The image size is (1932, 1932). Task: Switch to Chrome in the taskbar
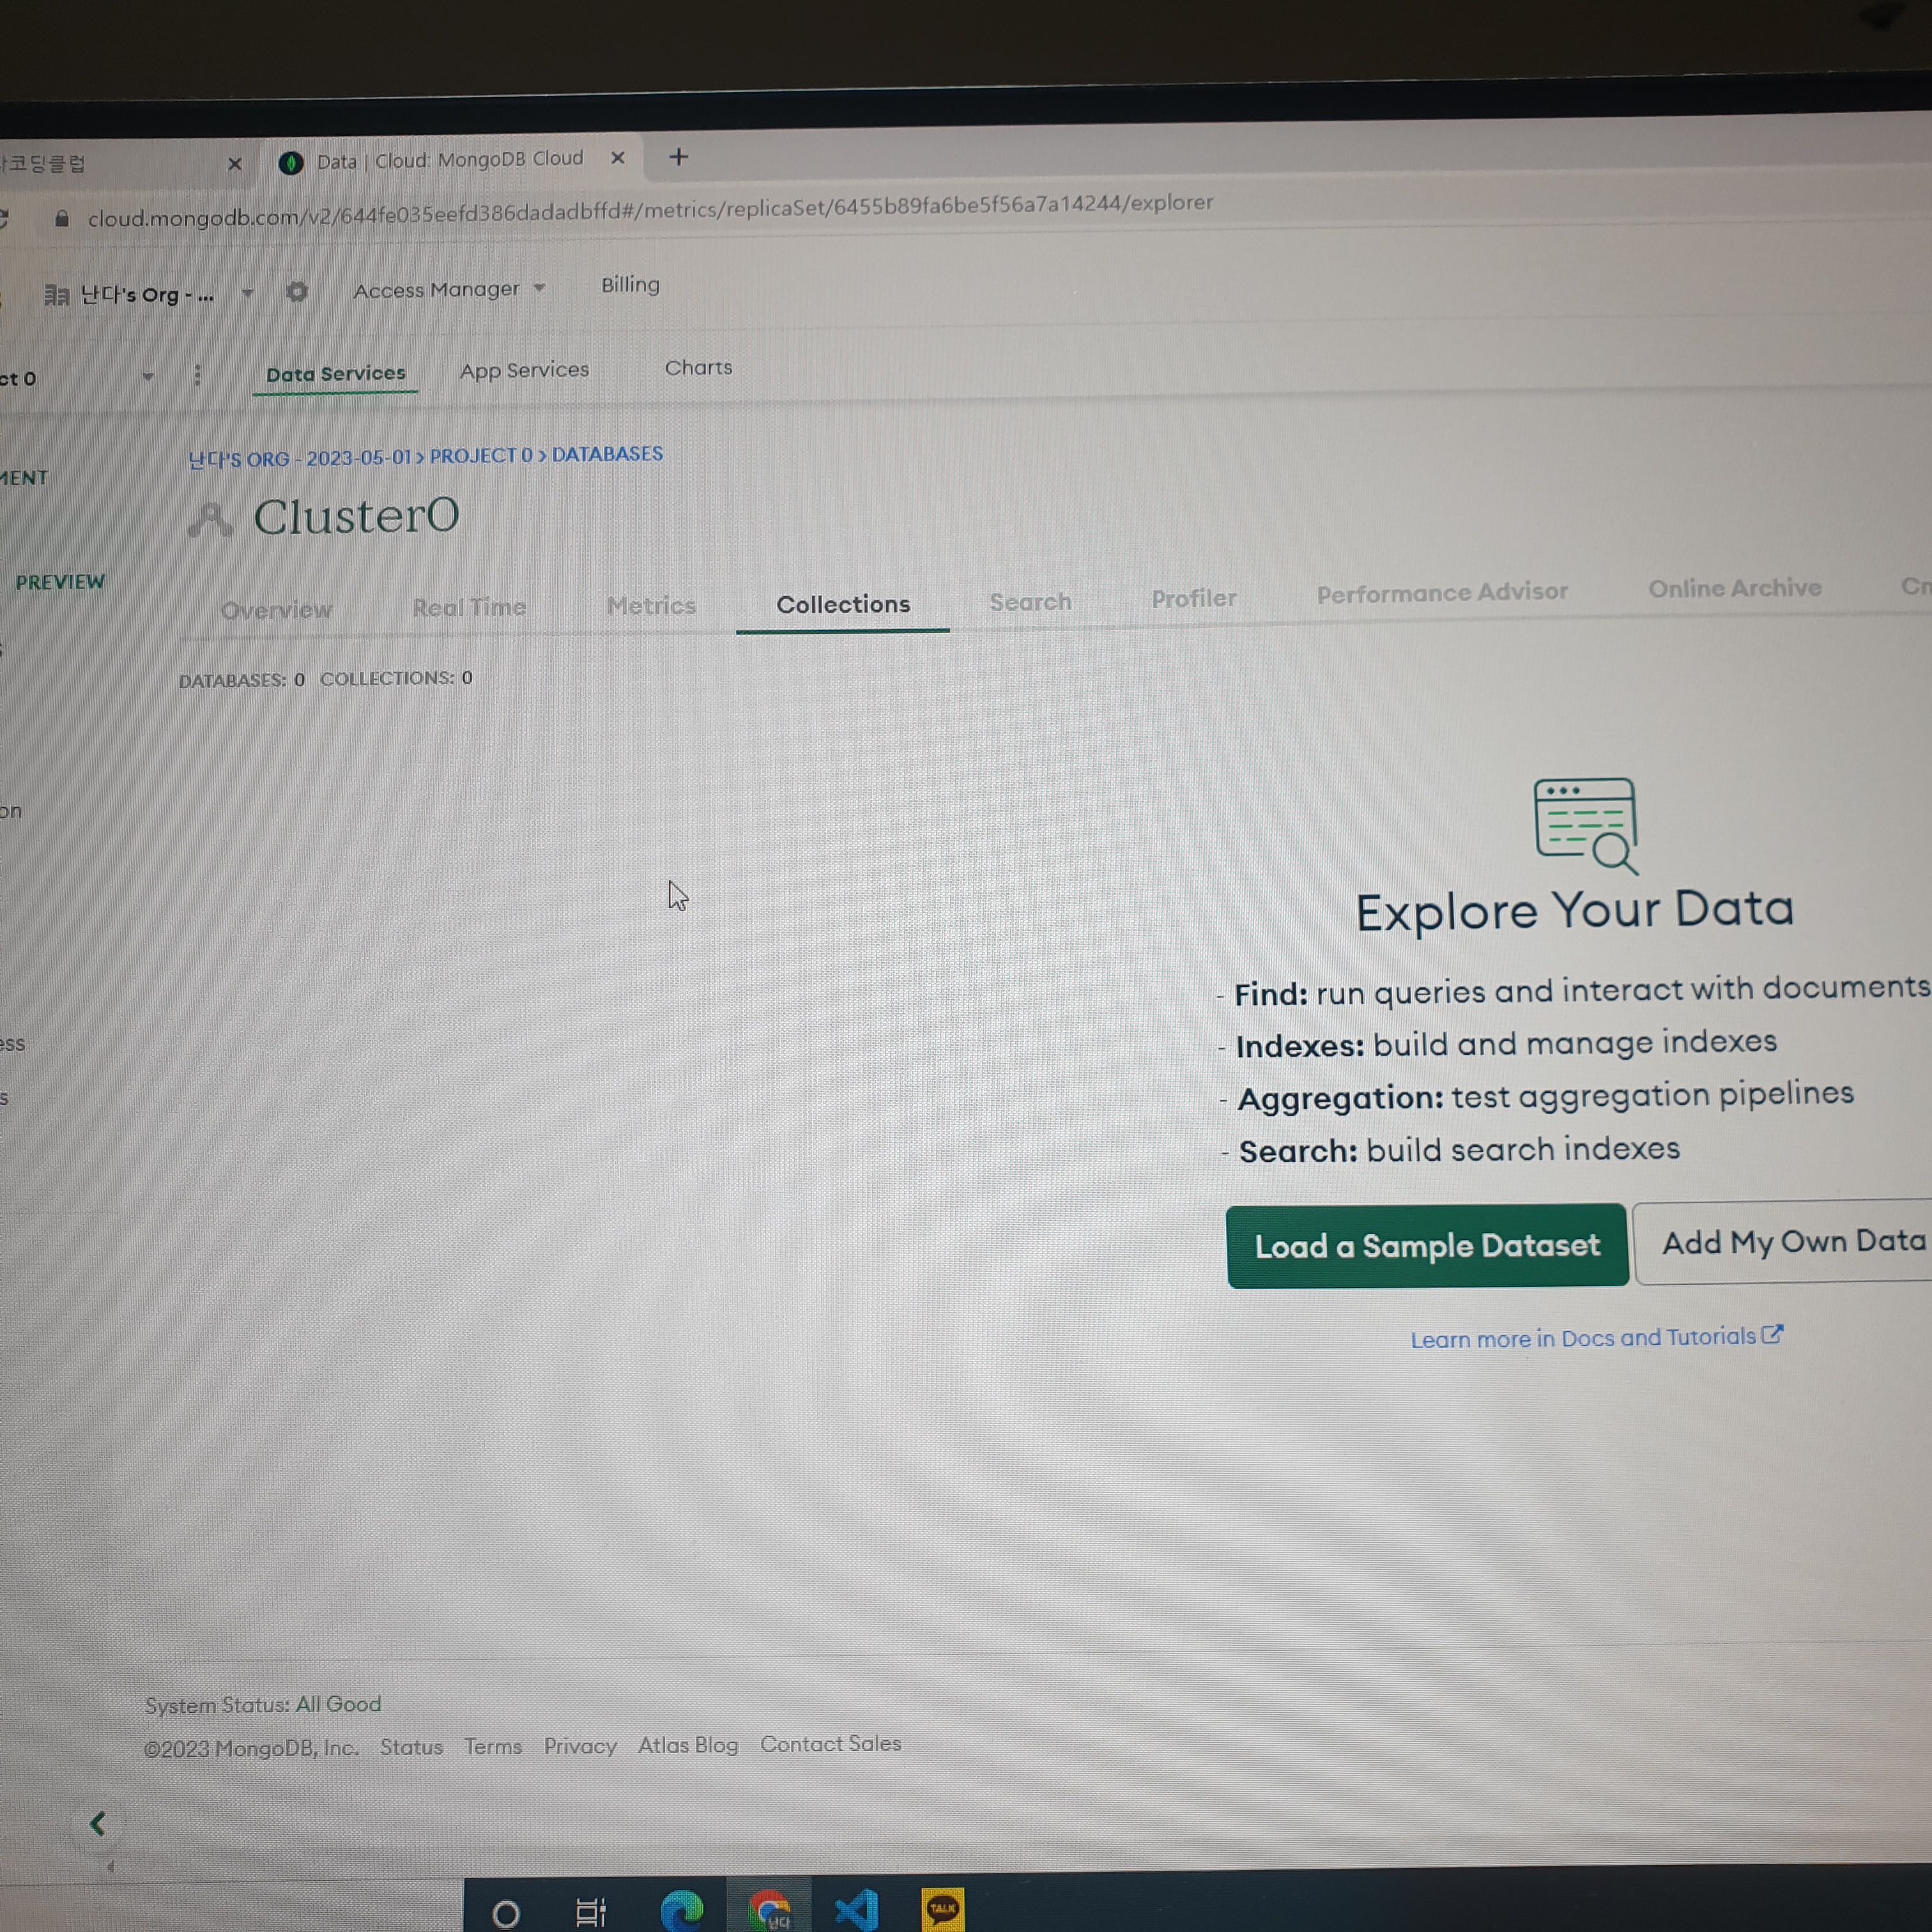click(770, 1910)
